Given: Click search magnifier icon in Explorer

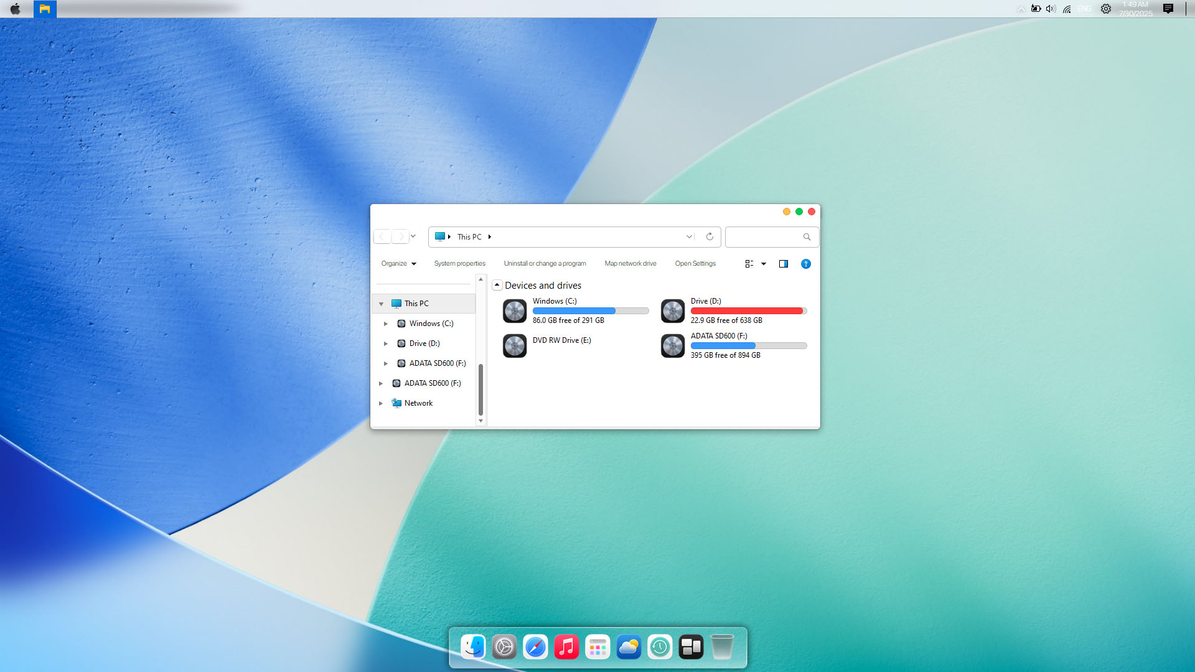Looking at the screenshot, I should [x=807, y=237].
